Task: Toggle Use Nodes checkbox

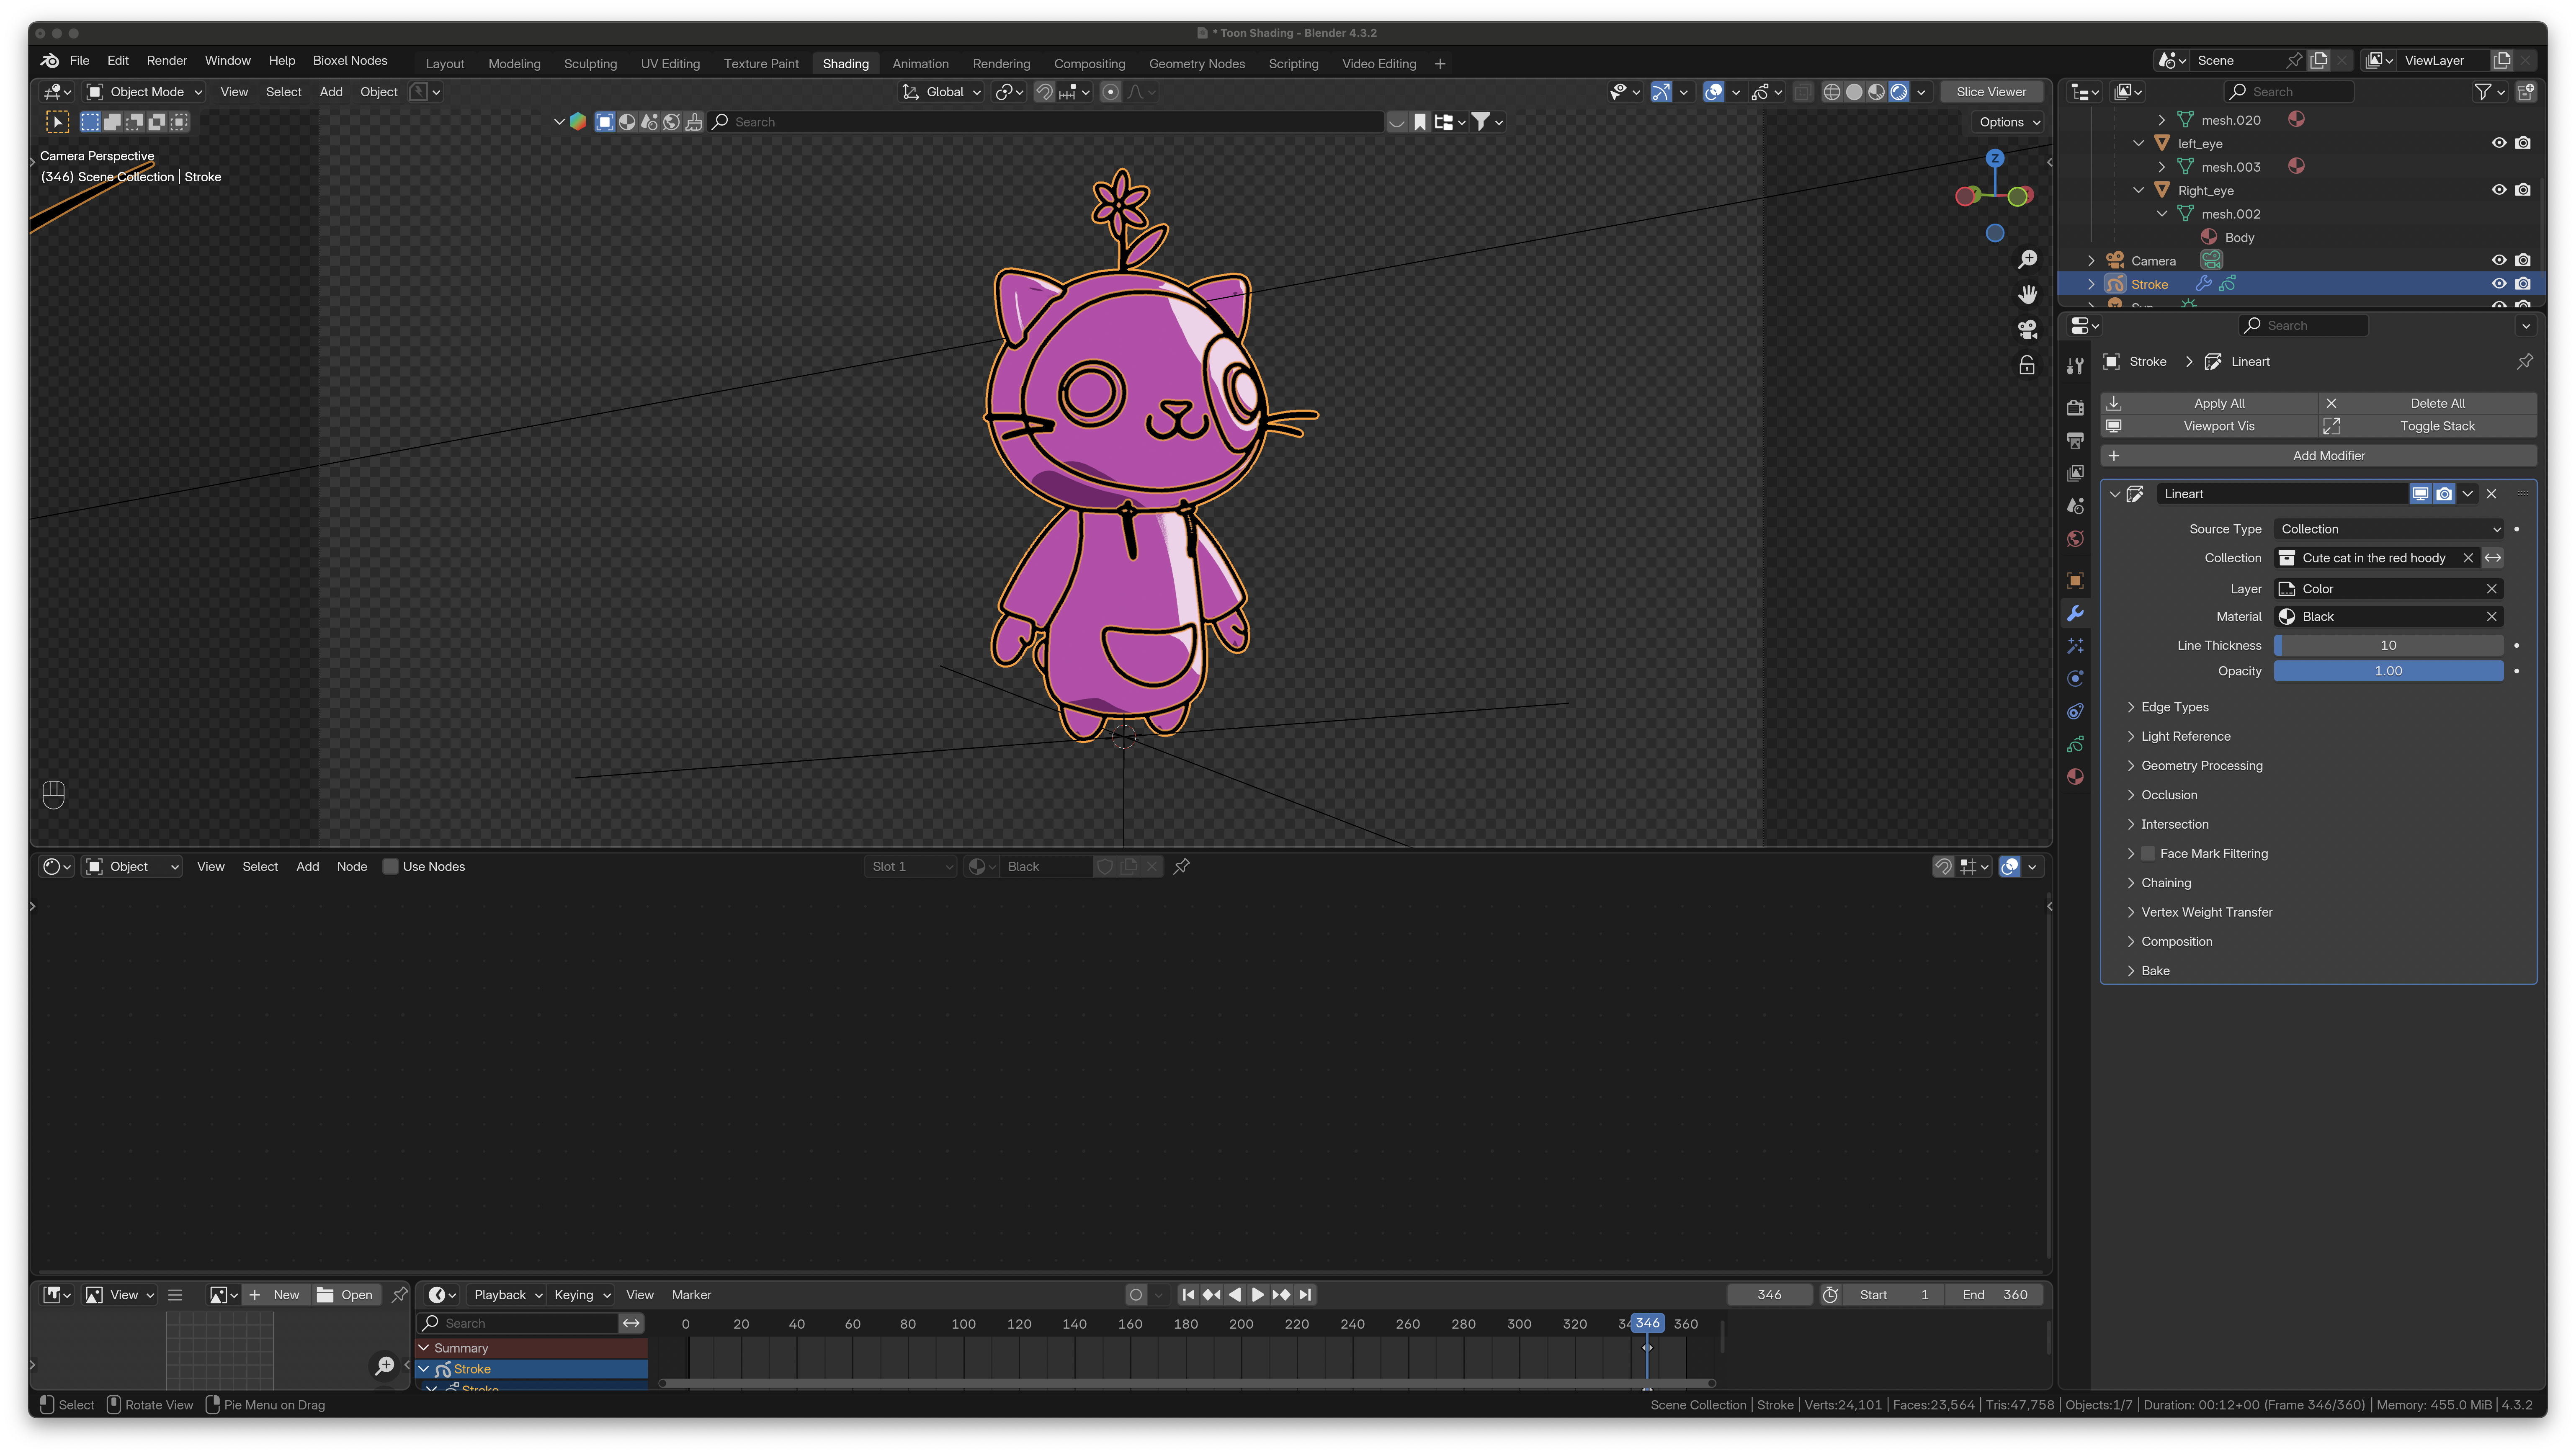Action: click(x=391, y=867)
